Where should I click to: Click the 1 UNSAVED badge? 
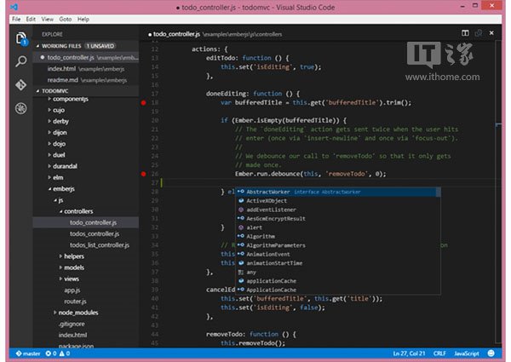pos(100,46)
